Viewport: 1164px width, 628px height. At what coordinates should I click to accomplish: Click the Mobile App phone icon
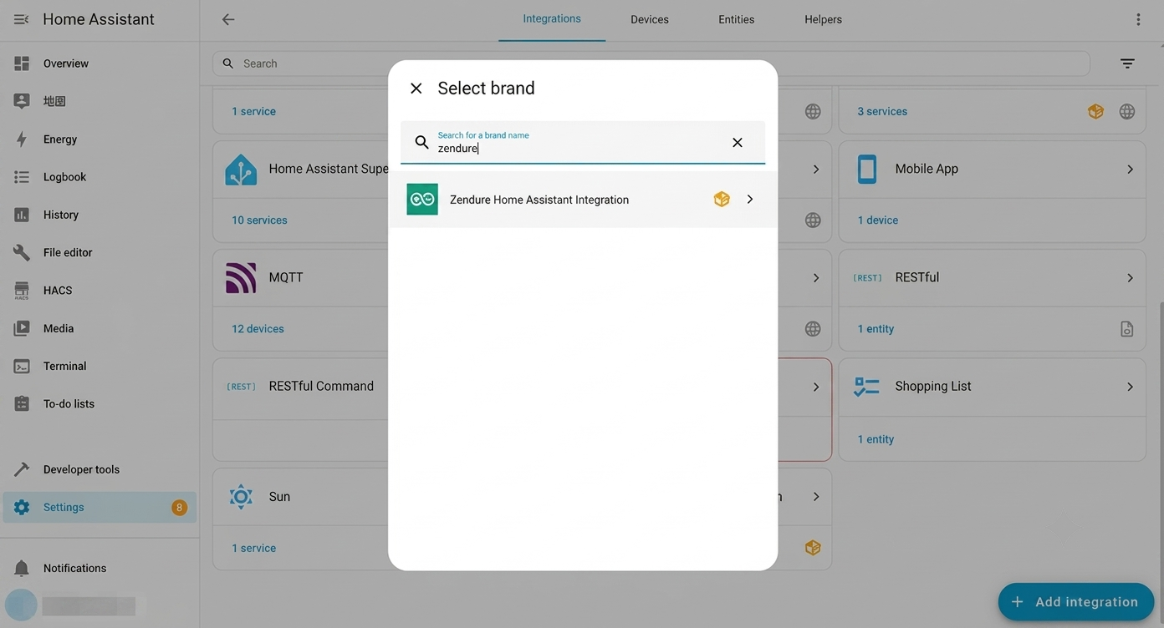[x=867, y=169]
